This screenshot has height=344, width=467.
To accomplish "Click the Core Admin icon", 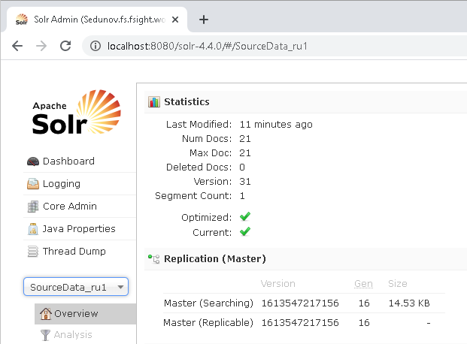I will click(x=32, y=207).
